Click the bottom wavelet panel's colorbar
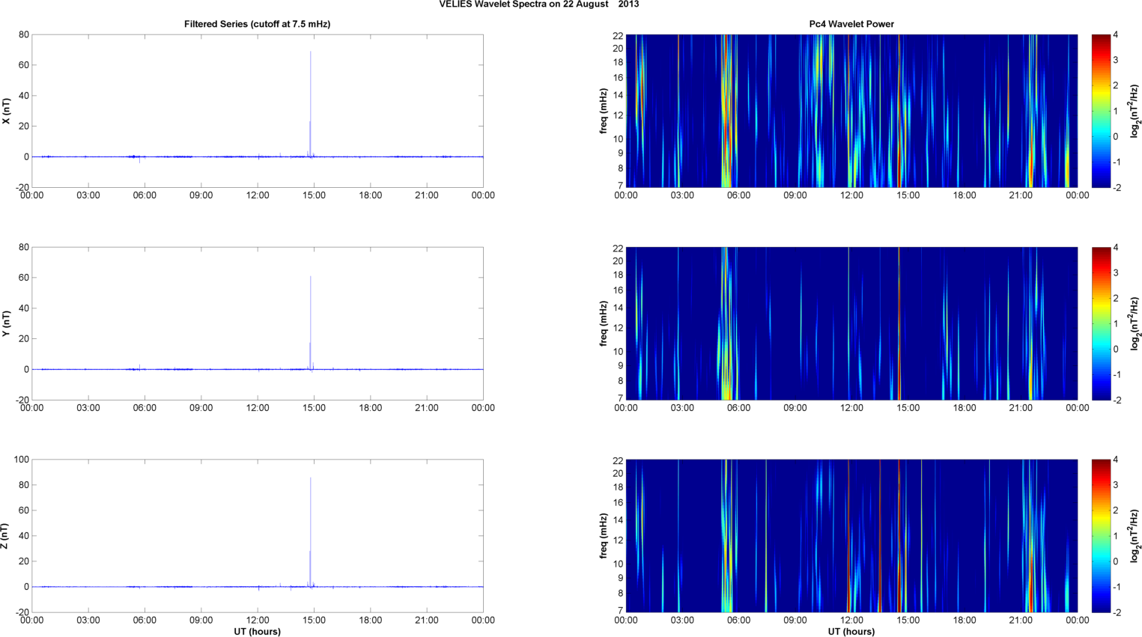The width and height of the screenshot is (1142, 637). coord(1101,536)
